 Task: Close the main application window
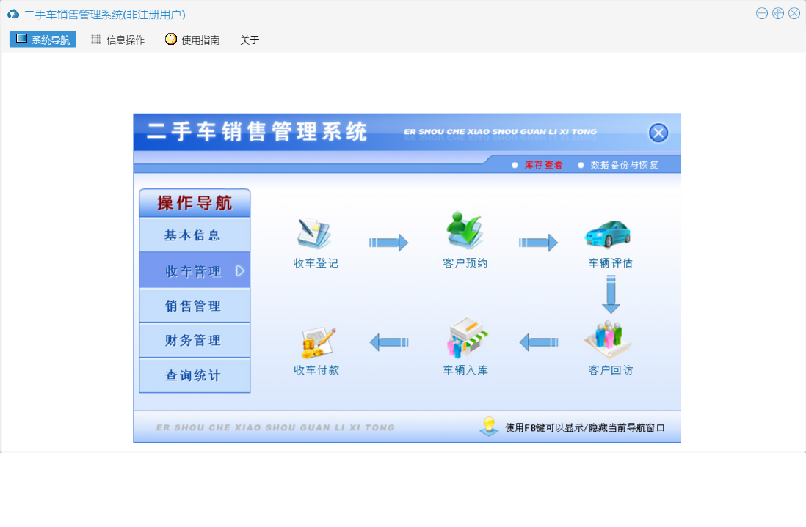(x=794, y=13)
